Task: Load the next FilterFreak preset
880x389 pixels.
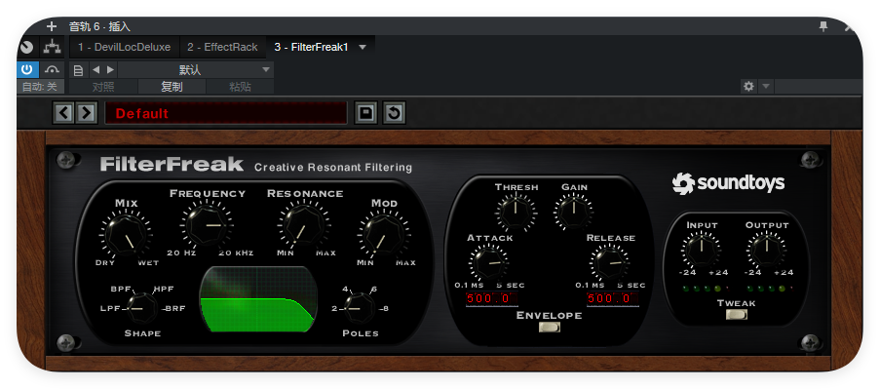Action: [x=87, y=113]
